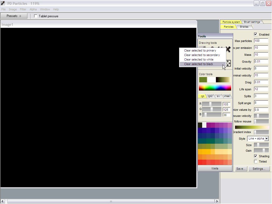Choose Clear selected to white
272x204 pixels.
pyautogui.click(x=199, y=59)
